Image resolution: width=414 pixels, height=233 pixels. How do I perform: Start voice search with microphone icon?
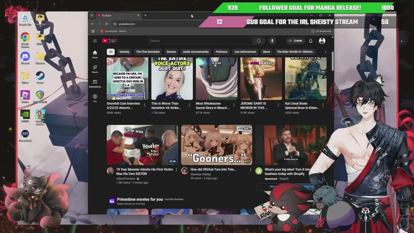[272, 41]
